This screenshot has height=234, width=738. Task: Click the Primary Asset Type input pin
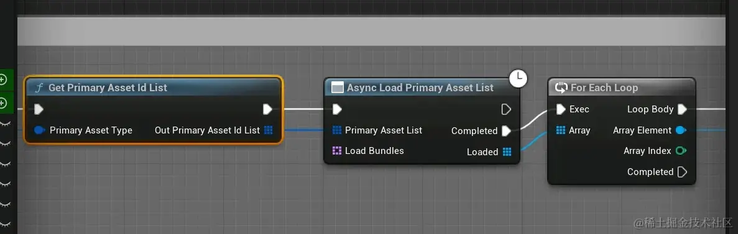coord(40,130)
